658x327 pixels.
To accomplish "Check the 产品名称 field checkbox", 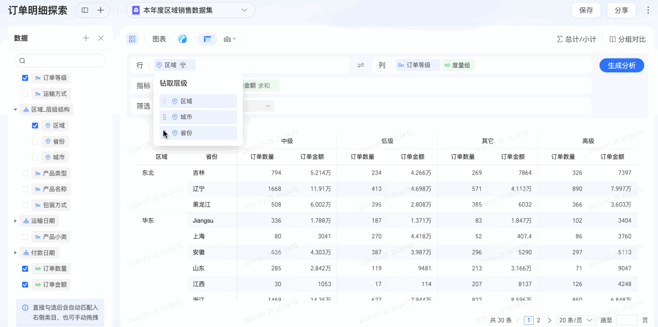I will [25, 189].
